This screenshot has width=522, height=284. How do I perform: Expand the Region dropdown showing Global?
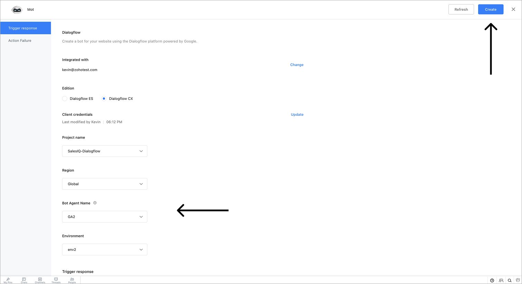(x=105, y=184)
